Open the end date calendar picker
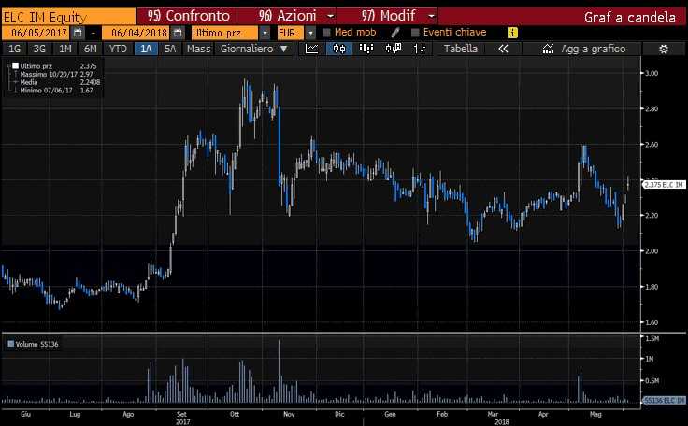 [x=178, y=33]
